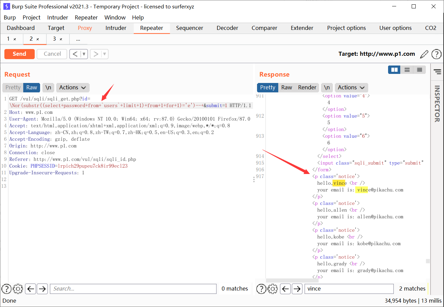Select Repeater request tab 1
The height and width of the screenshot is (307, 444).
pos(8,39)
